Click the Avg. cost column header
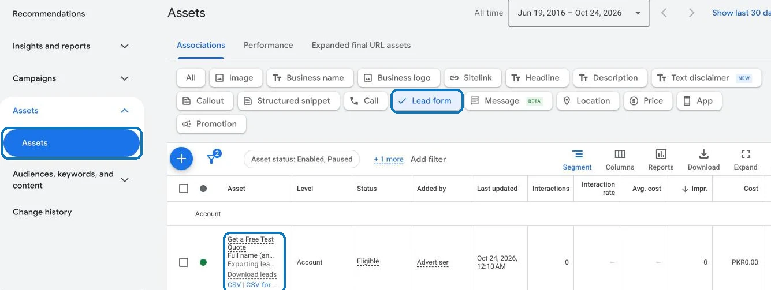This screenshot has width=771, height=290. click(647, 189)
